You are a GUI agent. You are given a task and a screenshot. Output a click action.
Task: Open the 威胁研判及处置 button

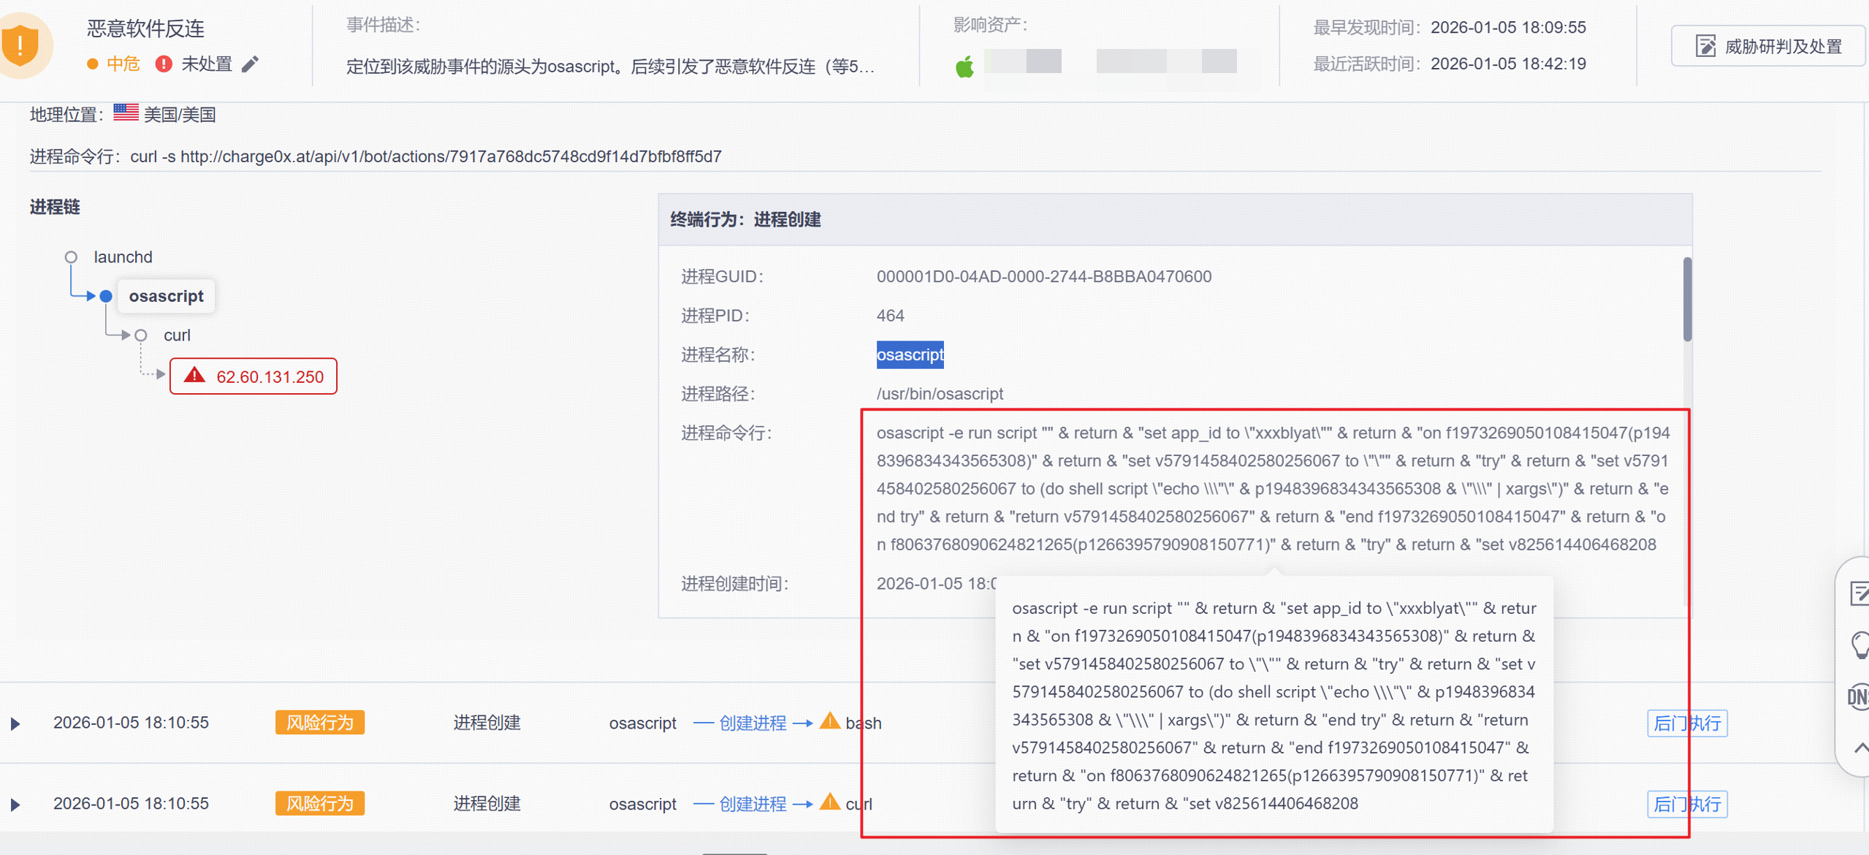pyautogui.click(x=1768, y=47)
